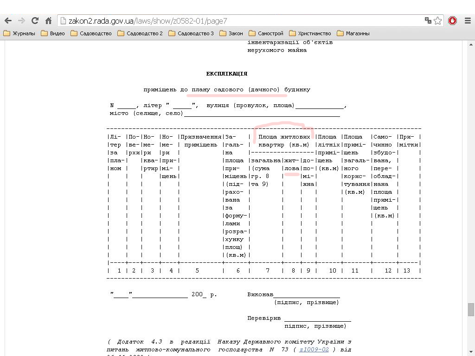Click the 'Призначення' column header text
Image resolution: width=475 pixels, height=356 pixels.
201,137
